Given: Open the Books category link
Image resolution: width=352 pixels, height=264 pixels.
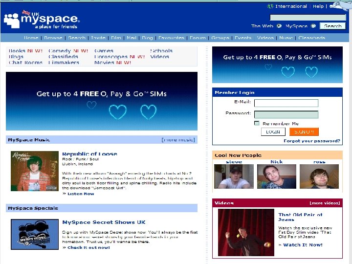Looking at the screenshot, I should click(17, 51).
